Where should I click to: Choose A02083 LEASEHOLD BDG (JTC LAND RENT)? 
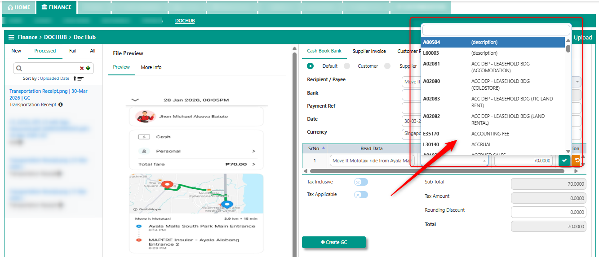(x=493, y=102)
